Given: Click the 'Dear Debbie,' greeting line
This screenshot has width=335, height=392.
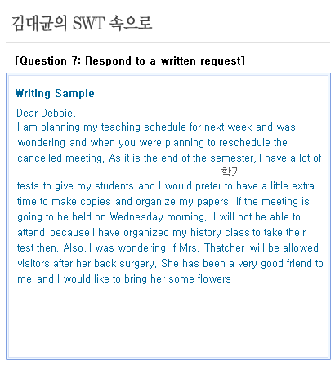Looking at the screenshot, I should pyautogui.click(x=46, y=113).
